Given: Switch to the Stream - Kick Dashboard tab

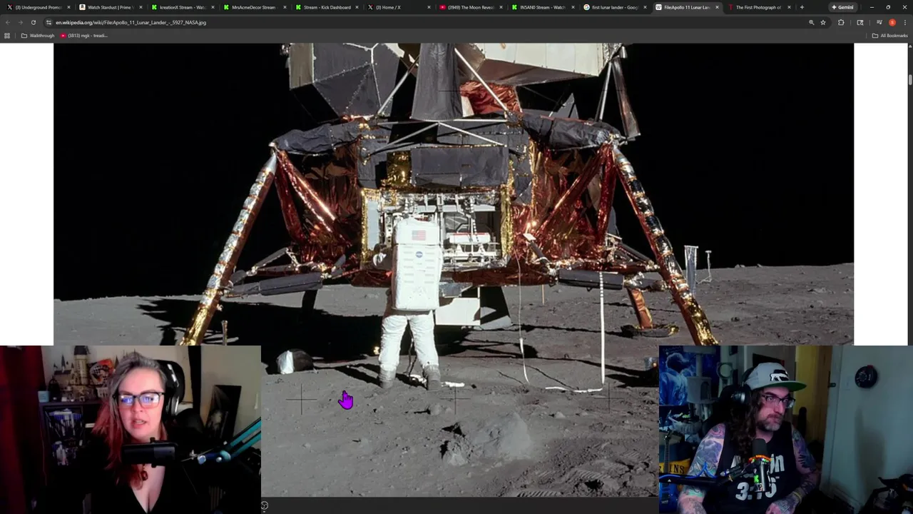Looking at the screenshot, I should pos(326,7).
